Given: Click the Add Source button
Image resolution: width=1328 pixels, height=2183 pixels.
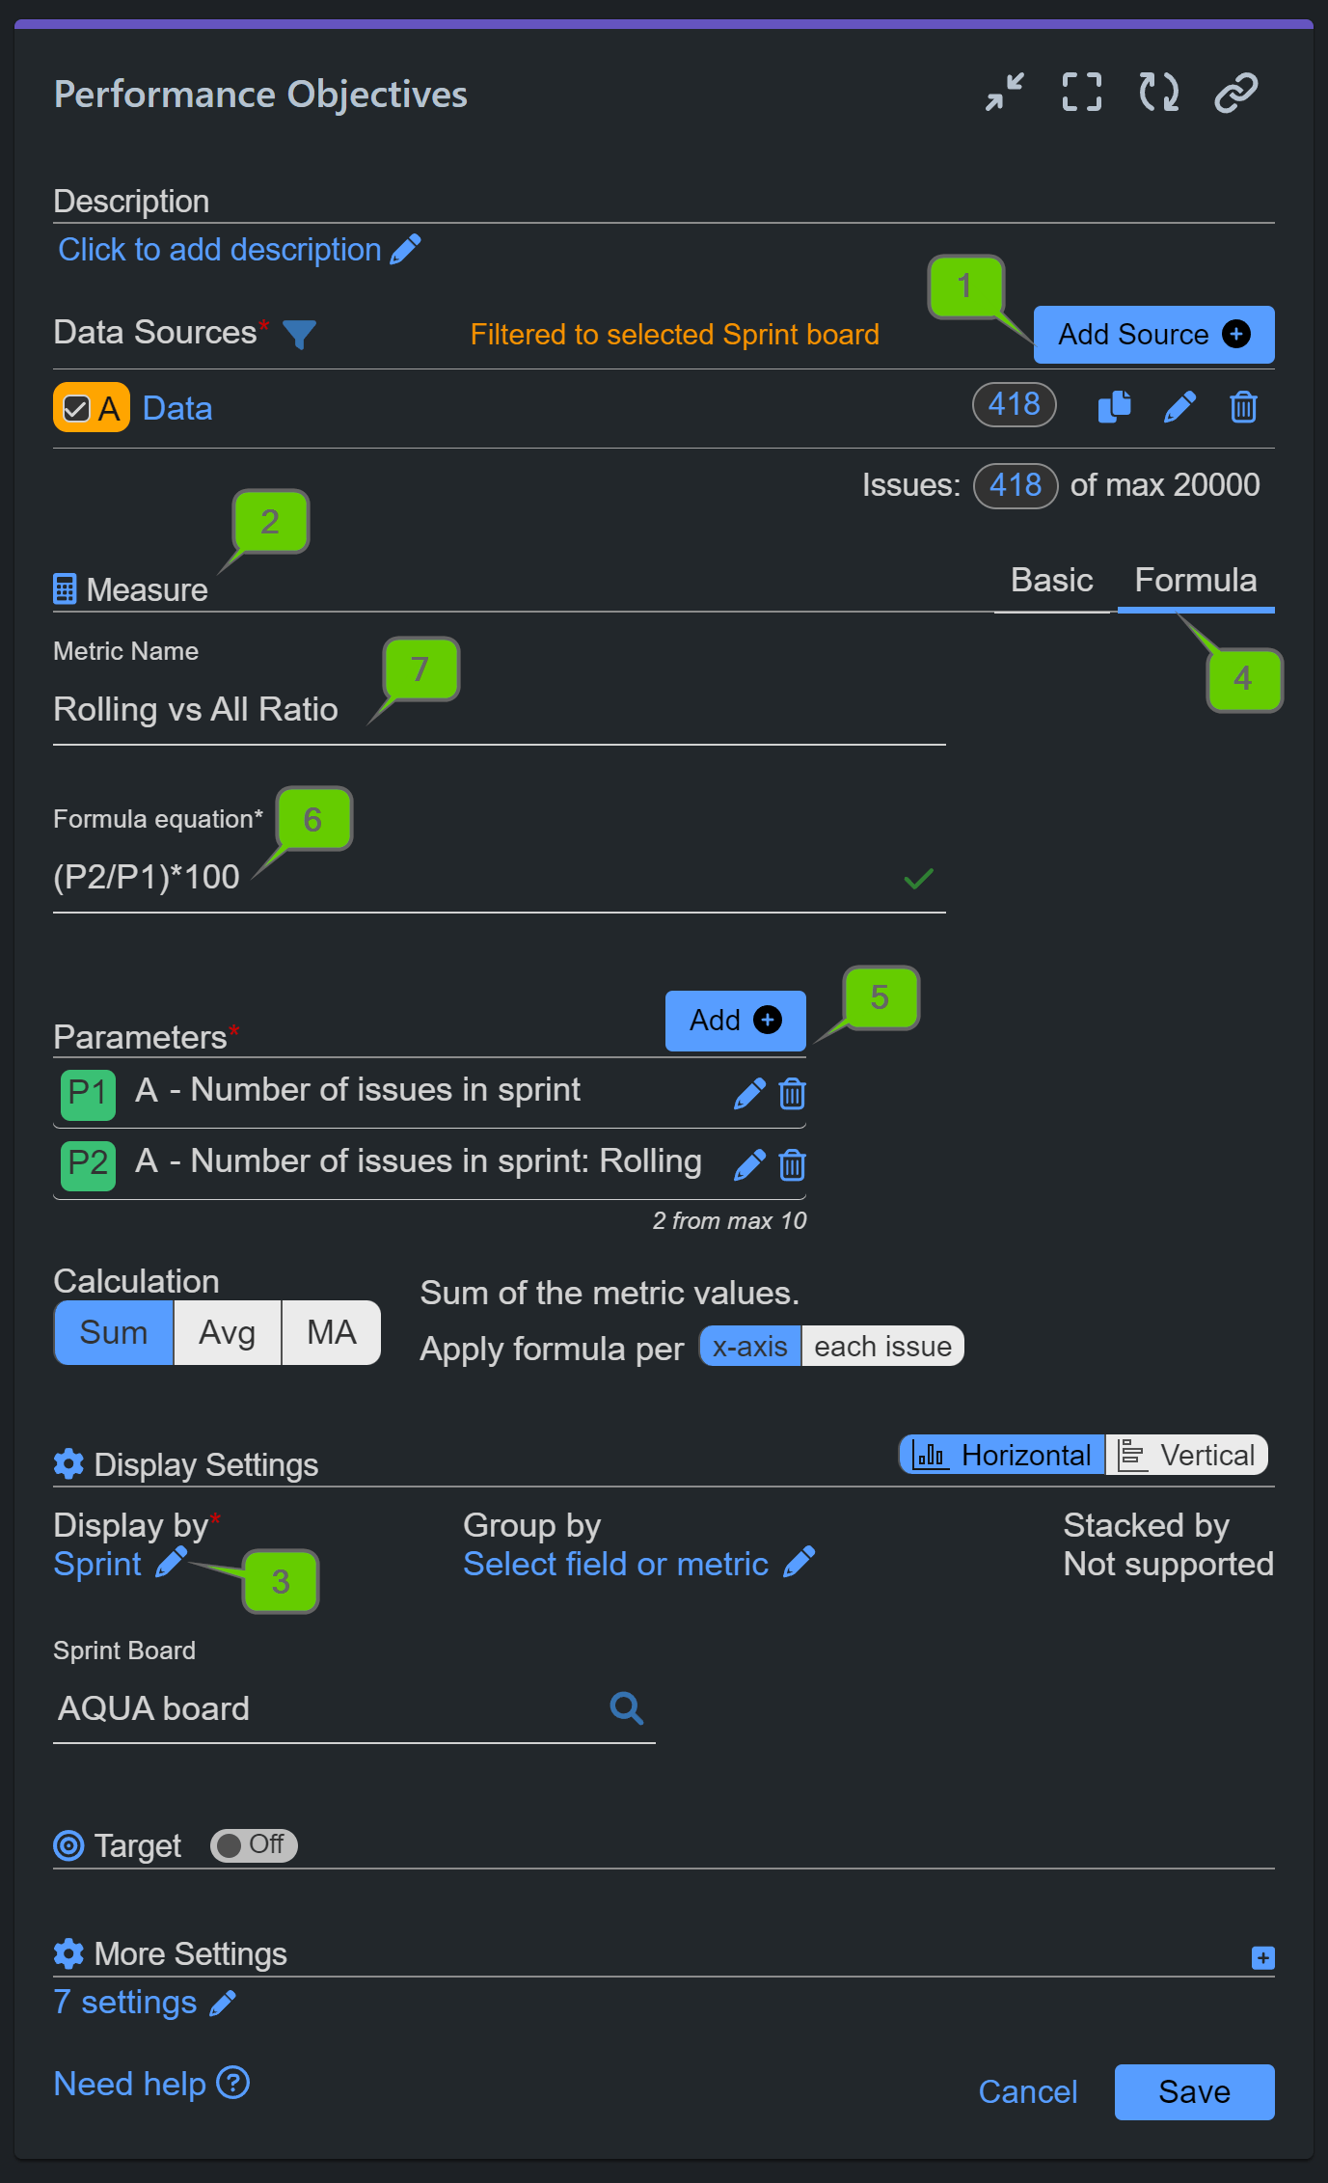Looking at the screenshot, I should (x=1152, y=334).
